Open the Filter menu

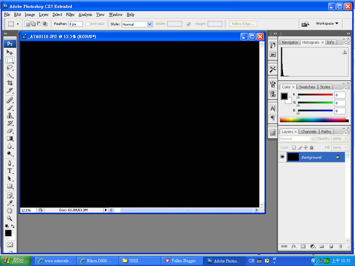tap(70, 15)
